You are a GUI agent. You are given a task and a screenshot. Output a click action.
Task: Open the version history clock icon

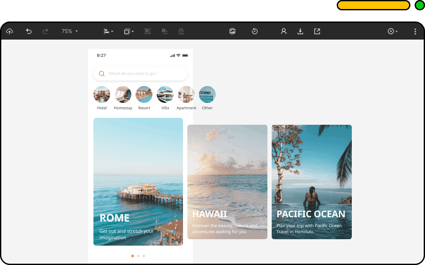click(254, 31)
